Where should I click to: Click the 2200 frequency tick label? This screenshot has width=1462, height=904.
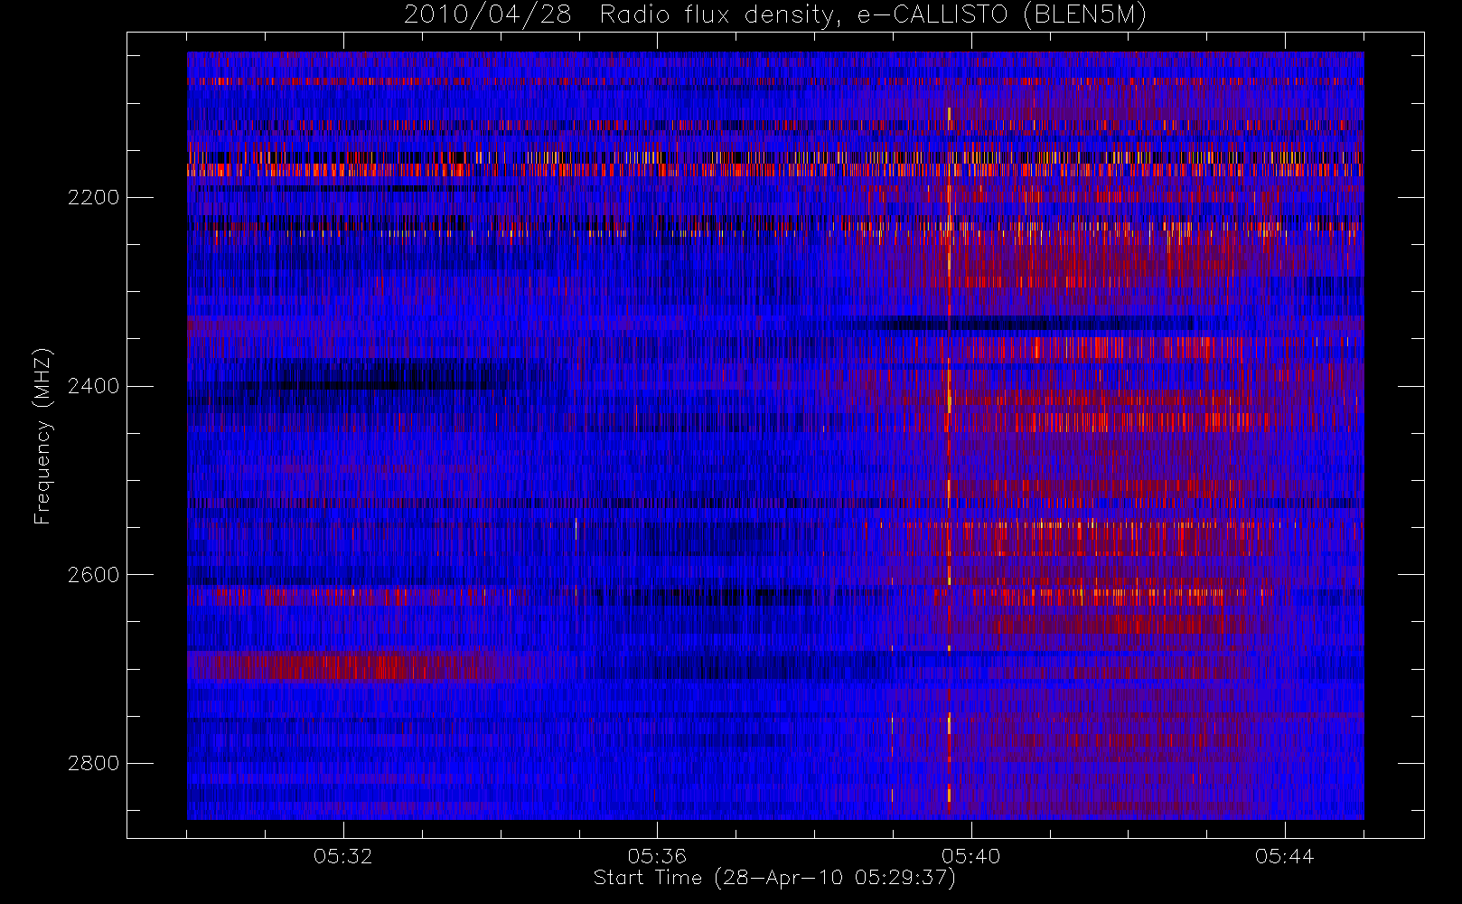tap(93, 197)
